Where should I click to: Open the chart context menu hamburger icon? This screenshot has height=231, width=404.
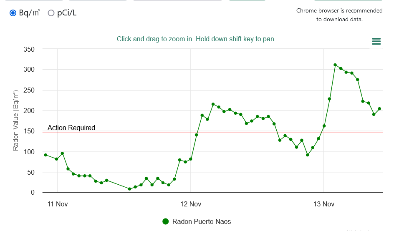[376, 41]
